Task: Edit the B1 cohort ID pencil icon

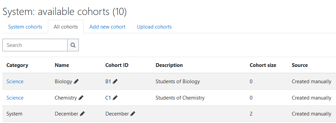Action: (115, 82)
